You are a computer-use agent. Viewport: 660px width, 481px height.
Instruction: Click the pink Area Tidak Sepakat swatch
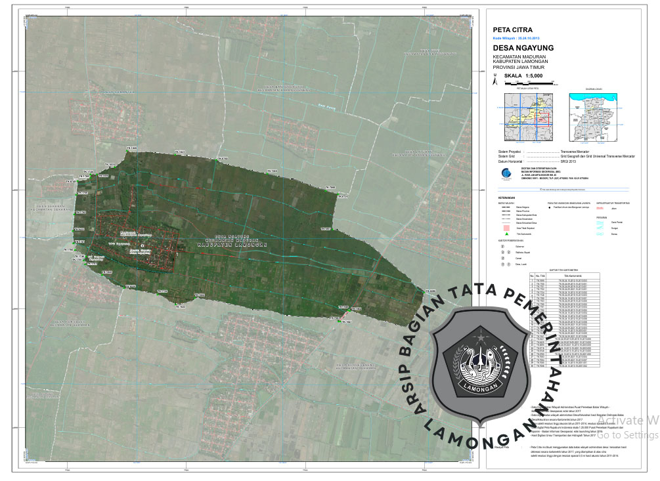point(506,228)
